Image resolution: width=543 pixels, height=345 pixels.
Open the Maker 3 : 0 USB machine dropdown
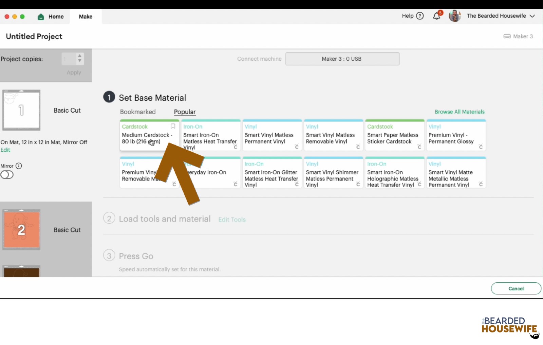pyautogui.click(x=342, y=59)
